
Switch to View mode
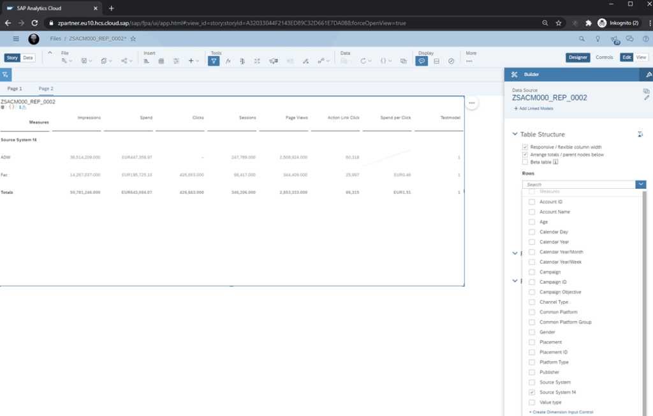pyautogui.click(x=641, y=57)
